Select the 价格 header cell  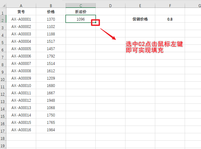(x=51, y=11)
